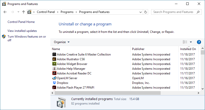Open the Organize dropdown menu

pos(62,42)
